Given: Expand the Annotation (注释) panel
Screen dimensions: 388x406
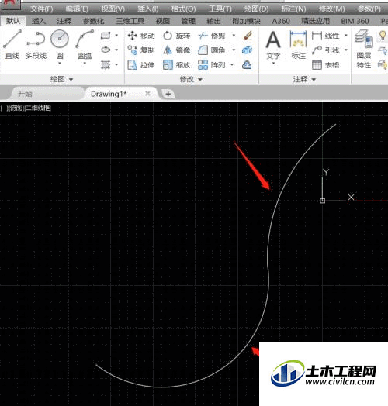Looking at the screenshot, I should [x=304, y=79].
